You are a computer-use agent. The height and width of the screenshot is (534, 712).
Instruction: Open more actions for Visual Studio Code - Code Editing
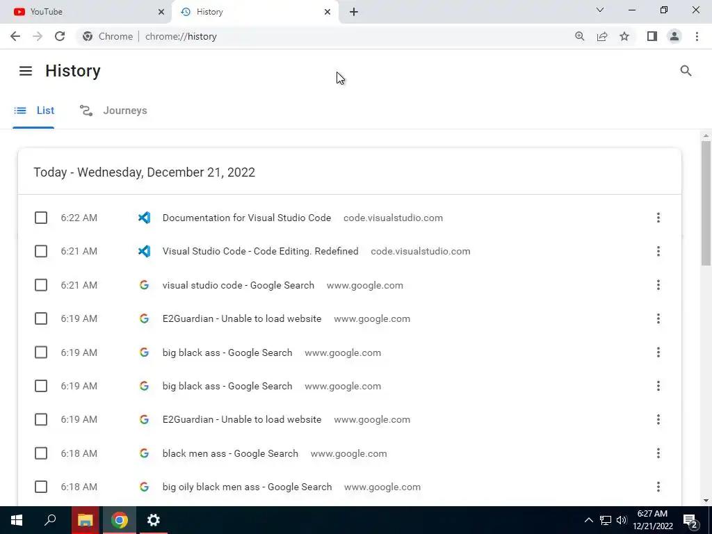tap(658, 252)
